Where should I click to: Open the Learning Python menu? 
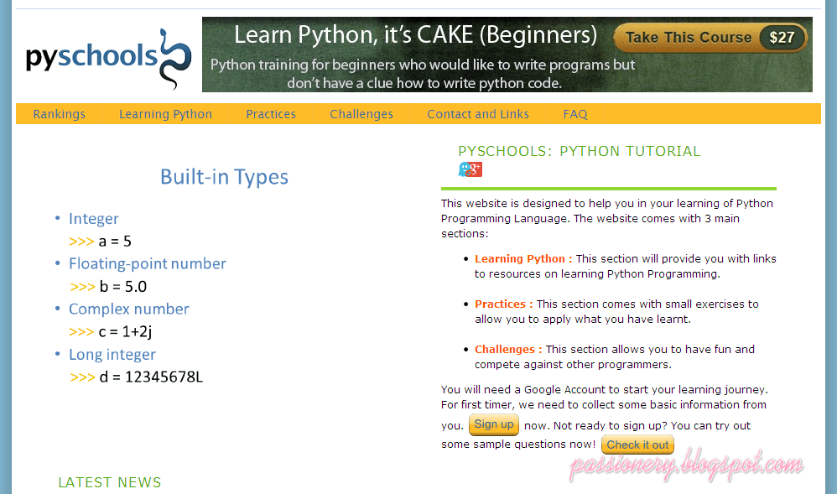pos(165,113)
